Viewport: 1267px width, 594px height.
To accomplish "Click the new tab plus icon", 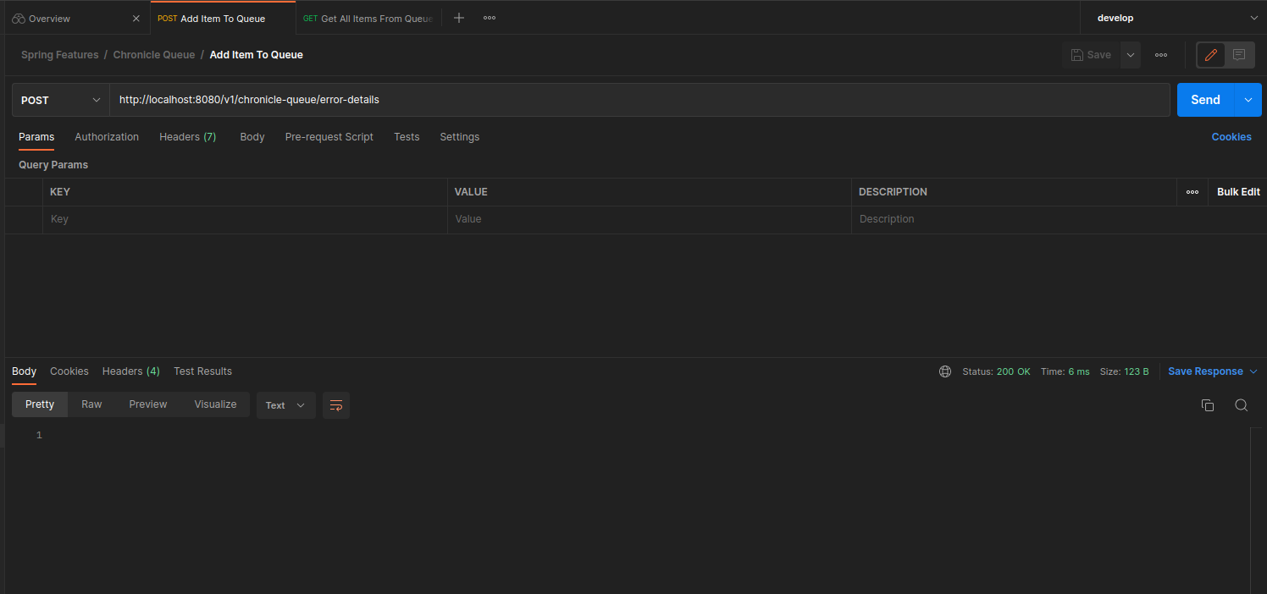I will pos(459,18).
